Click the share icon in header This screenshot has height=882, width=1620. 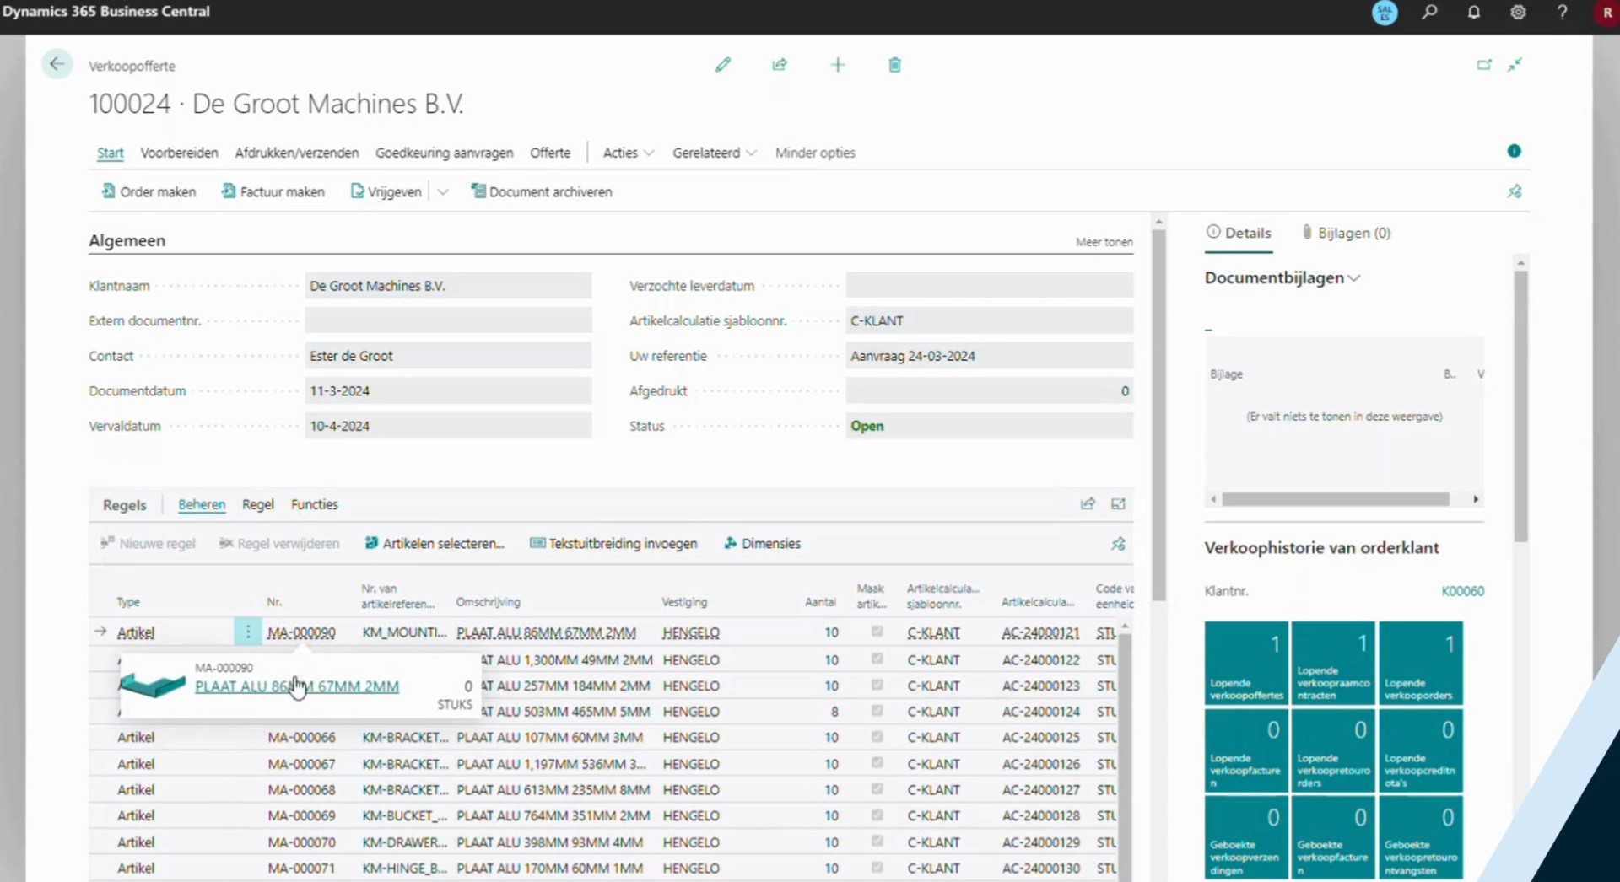[x=780, y=65]
